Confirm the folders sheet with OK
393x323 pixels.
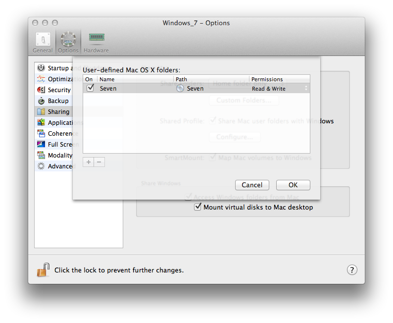tap(293, 185)
